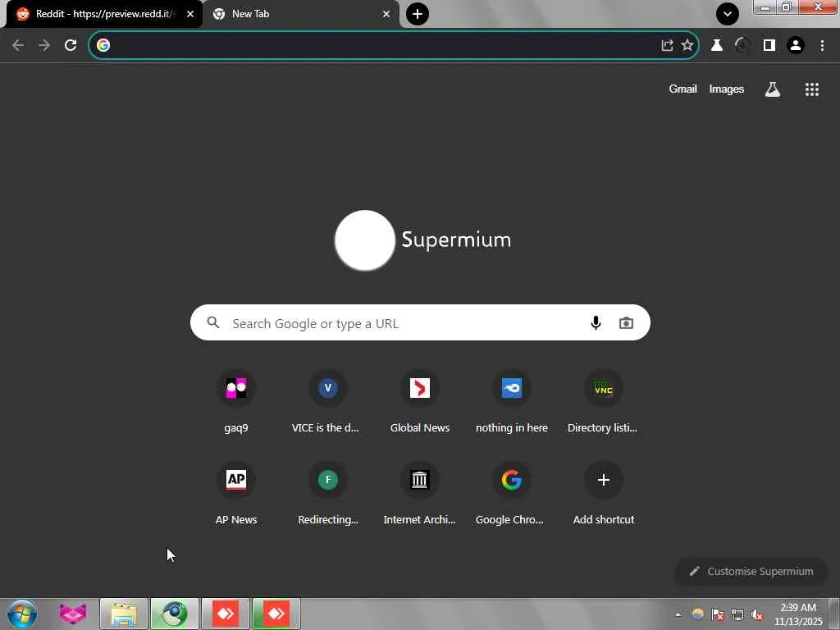The height and width of the screenshot is (630, 840).
Task: Show hidden system tray icons
Action: pos(678,615)
